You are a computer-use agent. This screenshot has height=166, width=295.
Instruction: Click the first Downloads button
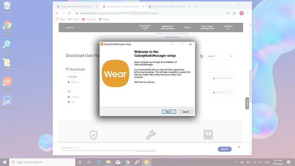[x=222, y=78]
